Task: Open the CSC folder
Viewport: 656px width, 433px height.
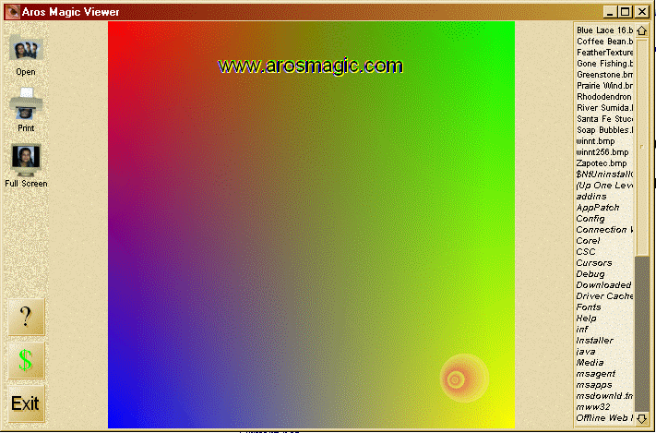Action: click(586, 252)
